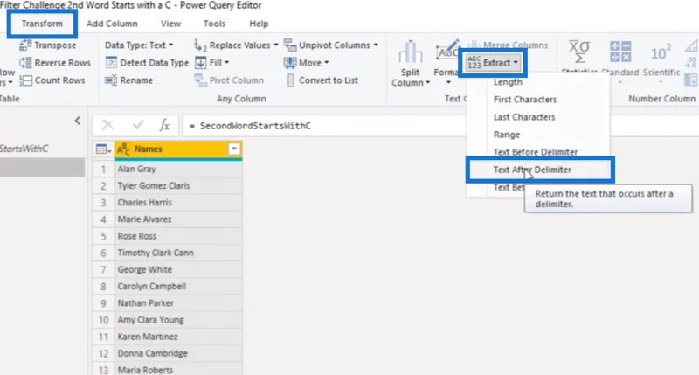The image size is (699, 375).
Task: Click the Pivot Column icon
Action: 200,80
